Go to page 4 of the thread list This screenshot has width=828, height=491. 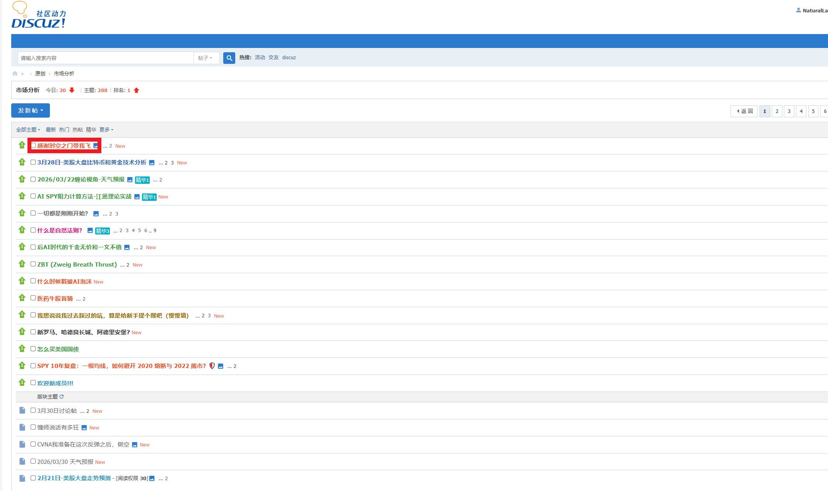point(801,111)
